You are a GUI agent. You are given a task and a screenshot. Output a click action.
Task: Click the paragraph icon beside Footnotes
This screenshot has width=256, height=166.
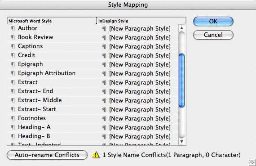(13, 118)
